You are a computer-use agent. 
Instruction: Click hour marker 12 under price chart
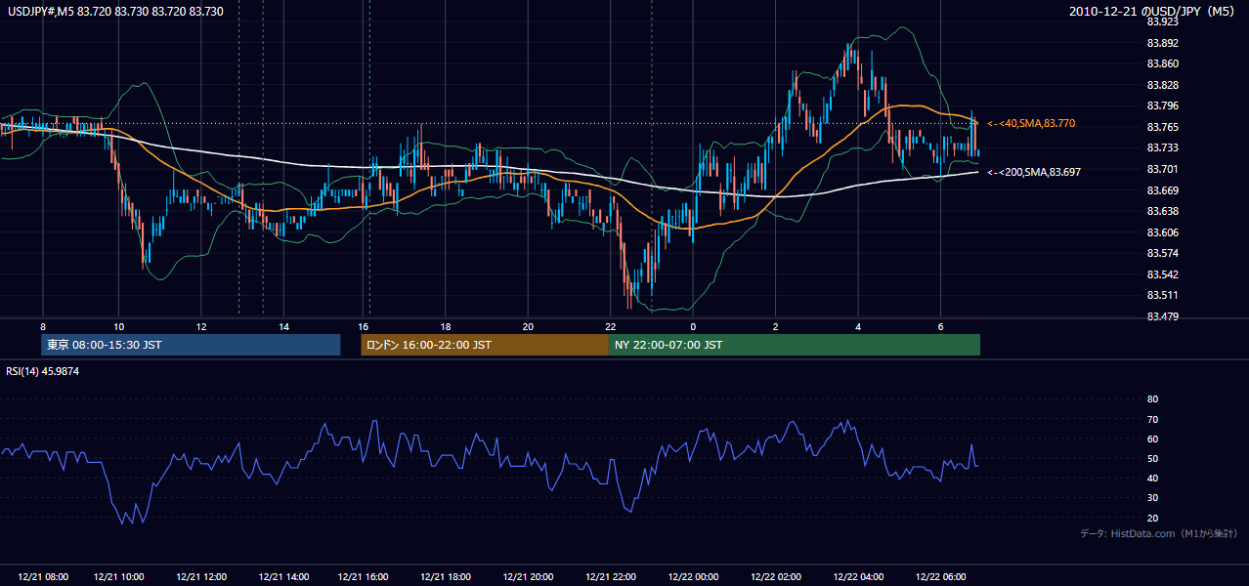[x=200, y=326]
